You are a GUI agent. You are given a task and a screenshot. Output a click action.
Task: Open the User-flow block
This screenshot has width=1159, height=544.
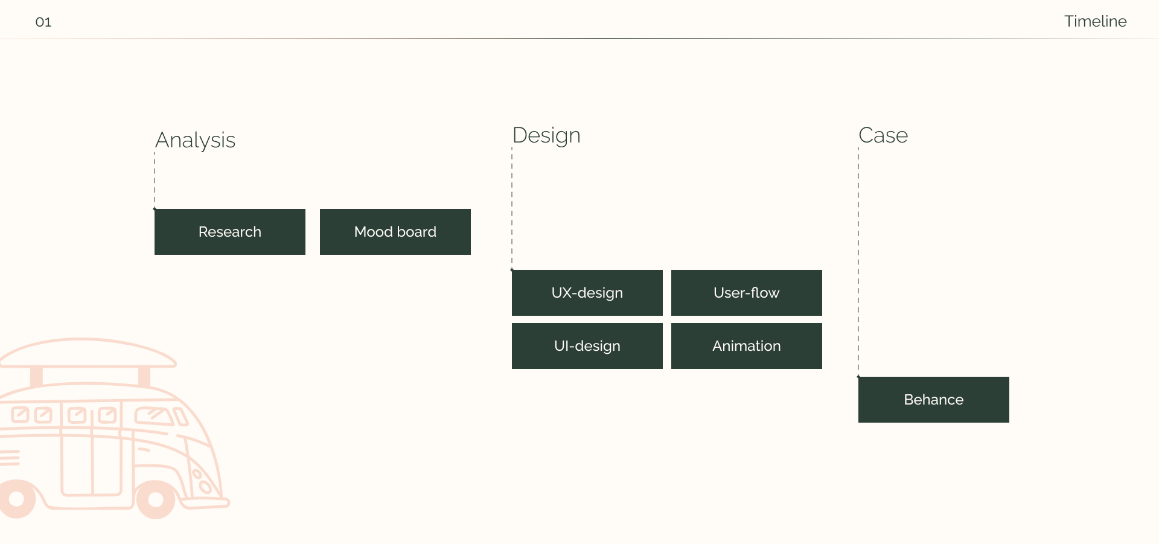pyautogui.click(x=746, y=293)
